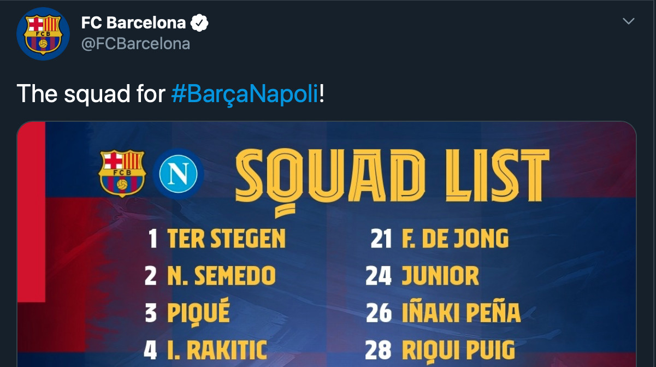Expand the tweet options chevron

pyautogui.click(x=629, y=21)
